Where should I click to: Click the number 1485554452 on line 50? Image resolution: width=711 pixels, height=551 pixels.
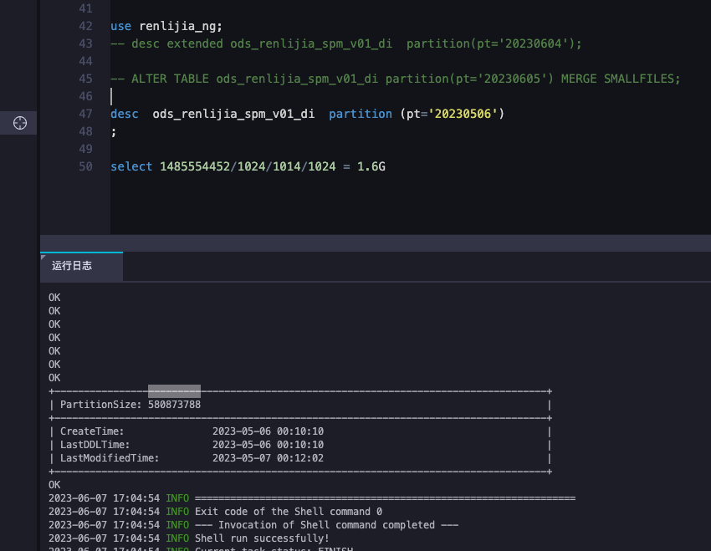[x=195, y=166]
